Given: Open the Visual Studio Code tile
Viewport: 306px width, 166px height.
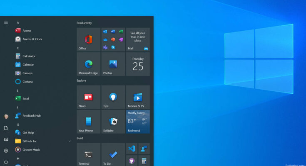Looking at the screenshot, I should (132, 149).
